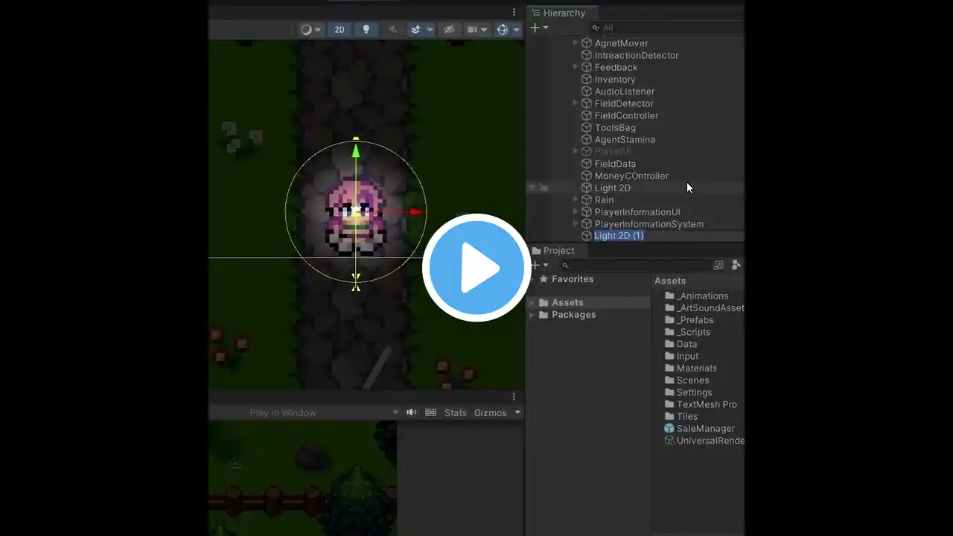
Task: Expand the Rain object
Action: (576, 200)
